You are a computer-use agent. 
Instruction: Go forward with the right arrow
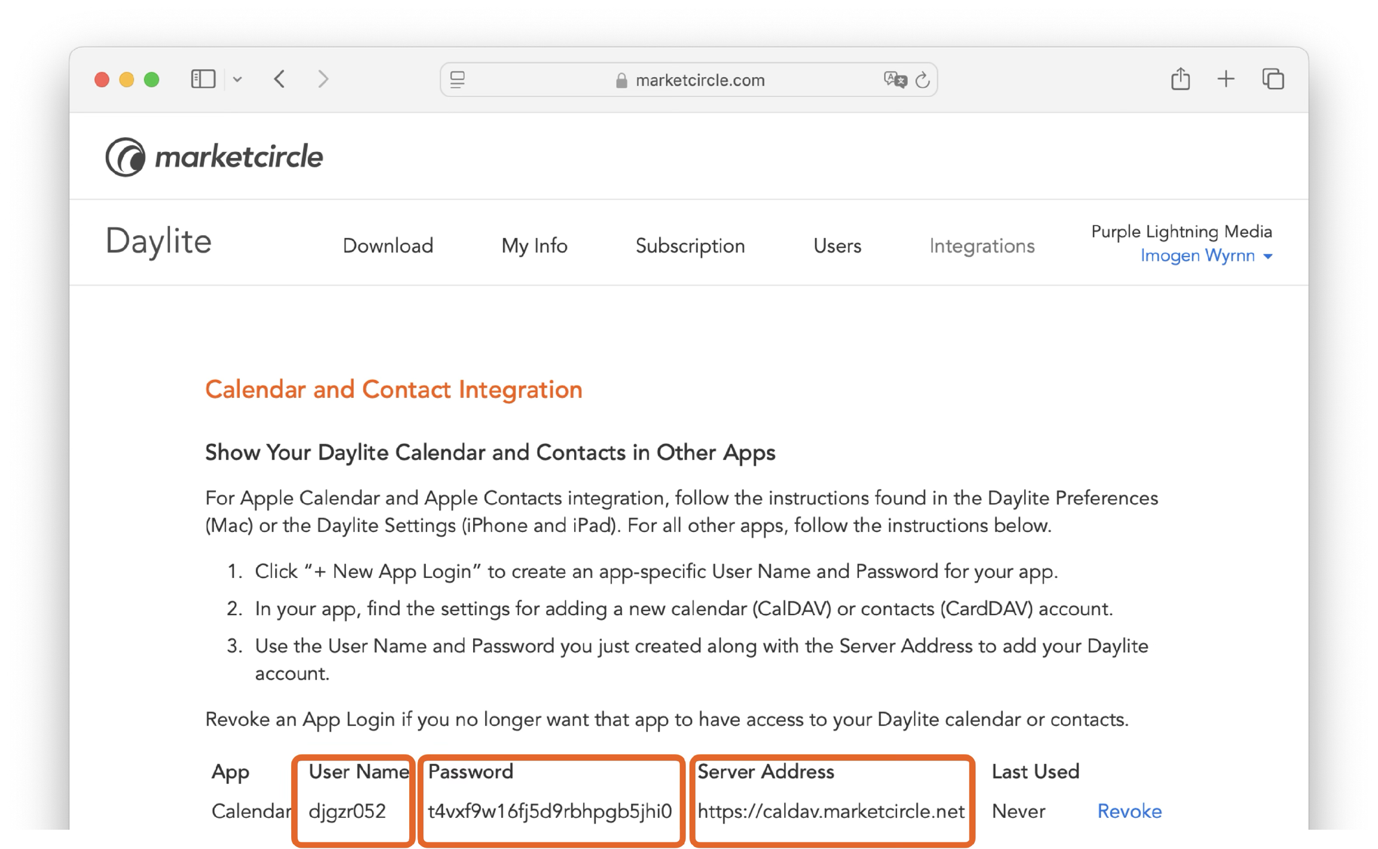[323, 79]
